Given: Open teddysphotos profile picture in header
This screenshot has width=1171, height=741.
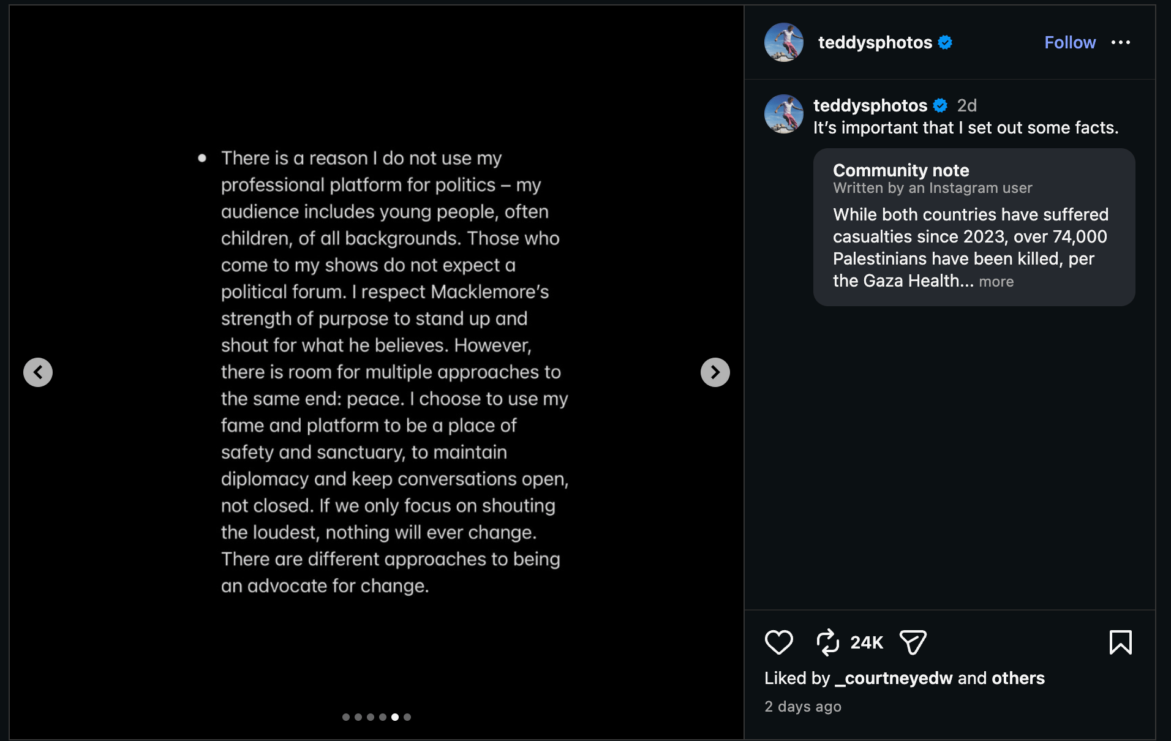Looking at the screenshot, I should [x=783, y=42].
